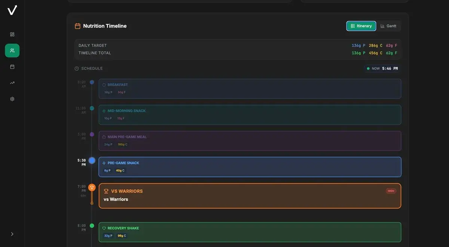449x247 pixels.
Task: Expand the sidebar using the bottom chevron
Action: click(x=12, y=234)
